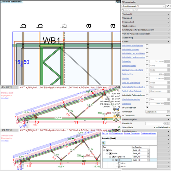The image size is (171, 171).
Task: Toggle Individuelle Nutzlast checkbox
Action: pyautogui.click(x=147, y=50)
